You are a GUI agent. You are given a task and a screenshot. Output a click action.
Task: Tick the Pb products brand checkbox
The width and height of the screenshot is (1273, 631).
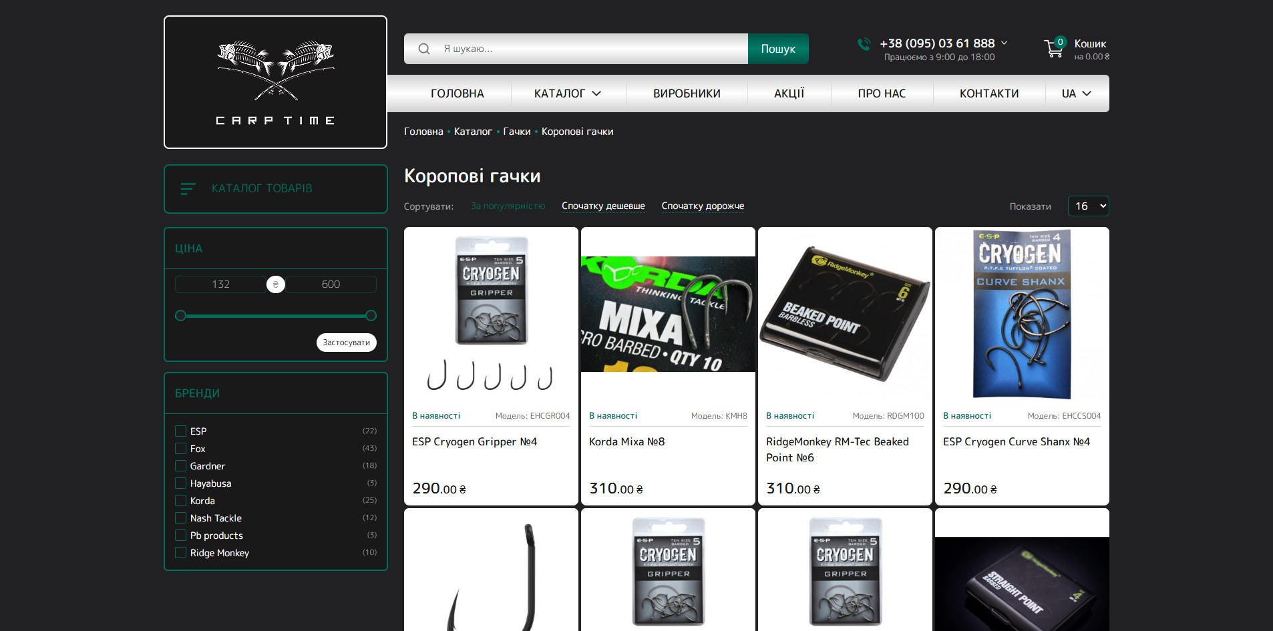[180, 536]
